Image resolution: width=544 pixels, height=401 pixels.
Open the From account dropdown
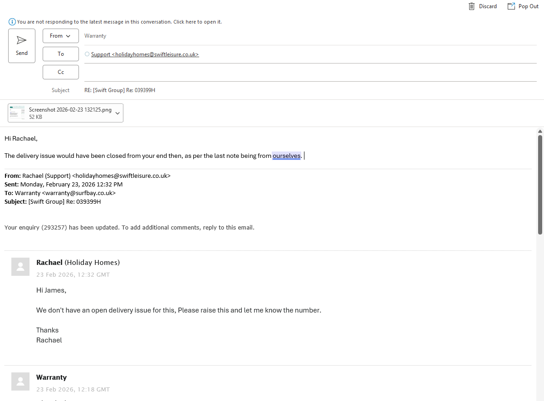point(60,36)
